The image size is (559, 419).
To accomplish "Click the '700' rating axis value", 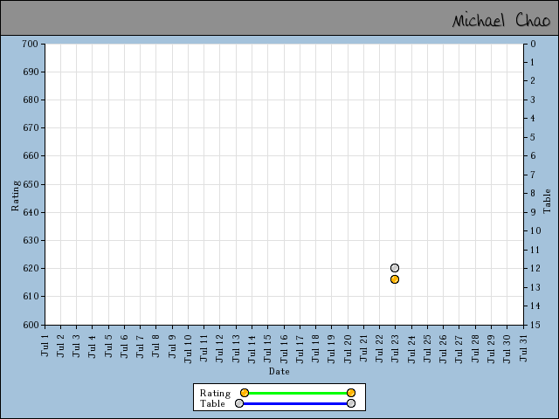I will [x=30, y=44].
